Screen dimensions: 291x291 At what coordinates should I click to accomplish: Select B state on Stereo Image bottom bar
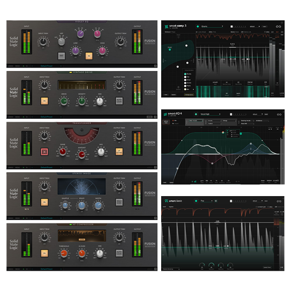27,218
